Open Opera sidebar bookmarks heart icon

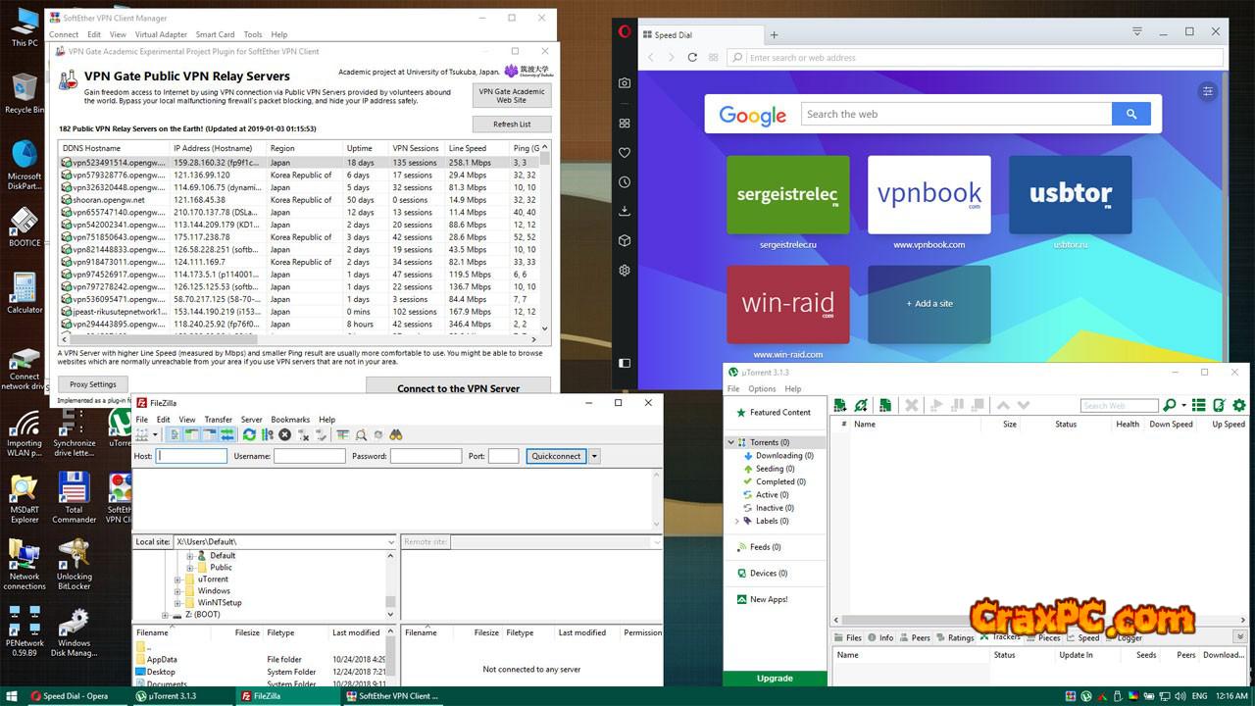[625, 152]
